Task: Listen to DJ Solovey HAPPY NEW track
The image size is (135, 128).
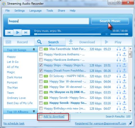Action: click(119, 76)
